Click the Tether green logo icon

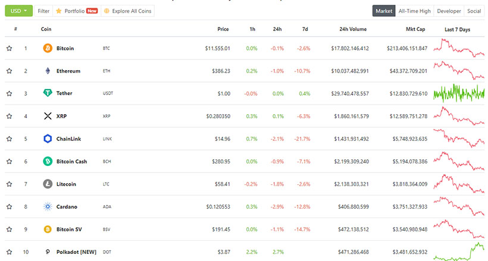[x=48, y=93]
